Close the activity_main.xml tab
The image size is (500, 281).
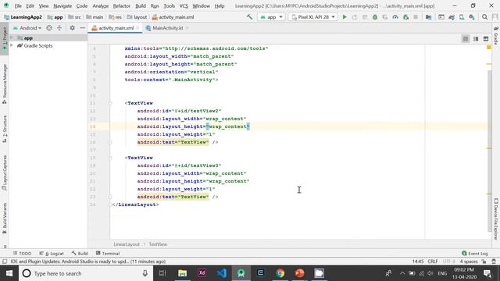click(137, 28)
